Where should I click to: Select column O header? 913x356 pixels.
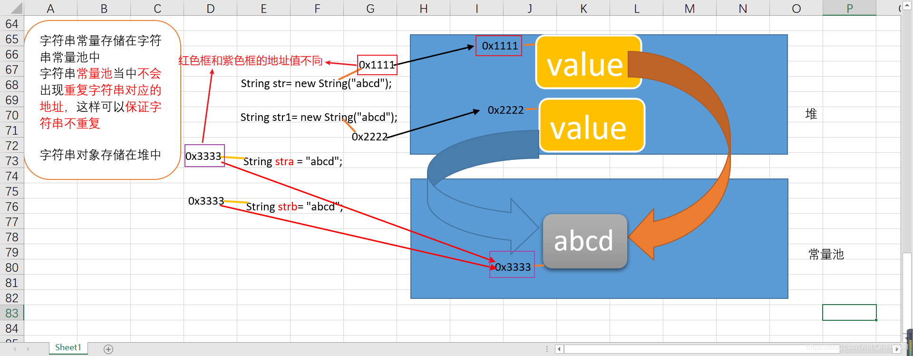point(796,9)
